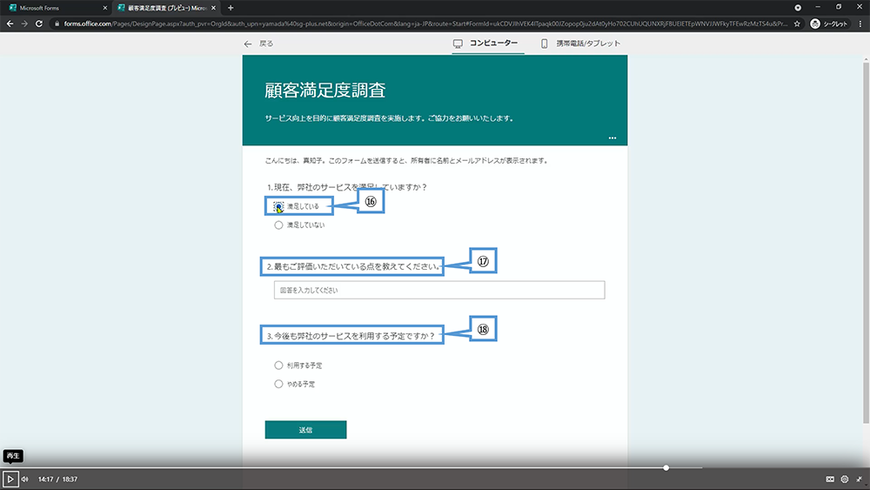
Task: Click the Chrome media control circle icon
Action: pyautogui.click(x=798, y=8)
